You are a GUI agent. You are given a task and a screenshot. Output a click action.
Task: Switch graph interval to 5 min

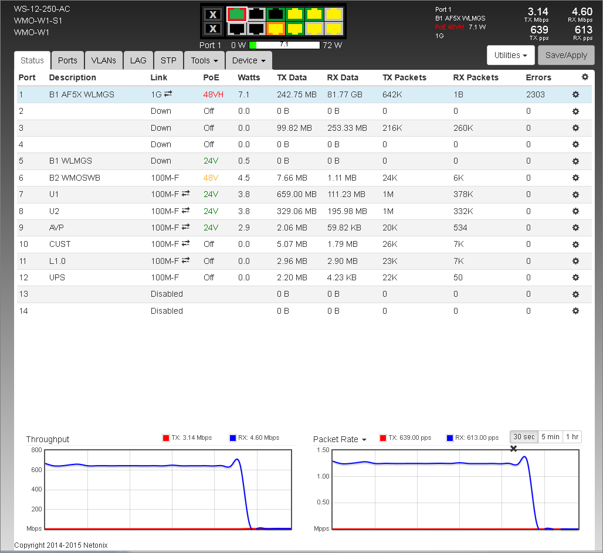[550, 437]
